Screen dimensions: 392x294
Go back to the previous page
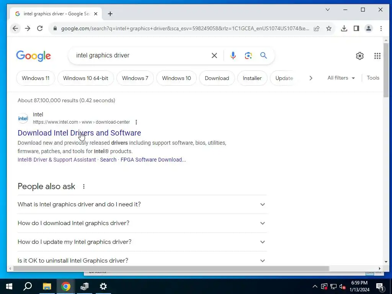coord(15,28)
